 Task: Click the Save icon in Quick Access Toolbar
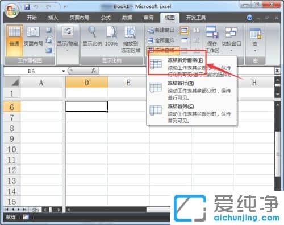tap(27, 7)
